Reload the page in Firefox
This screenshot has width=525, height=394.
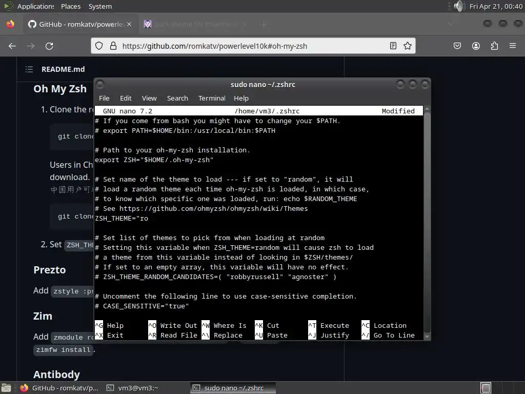click(49, 46)
